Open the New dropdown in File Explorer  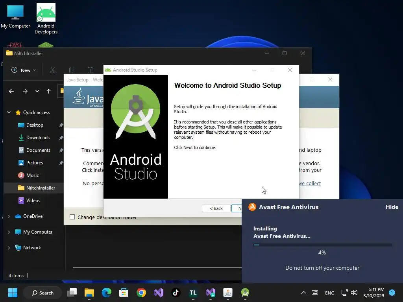(x=24, y=70)
